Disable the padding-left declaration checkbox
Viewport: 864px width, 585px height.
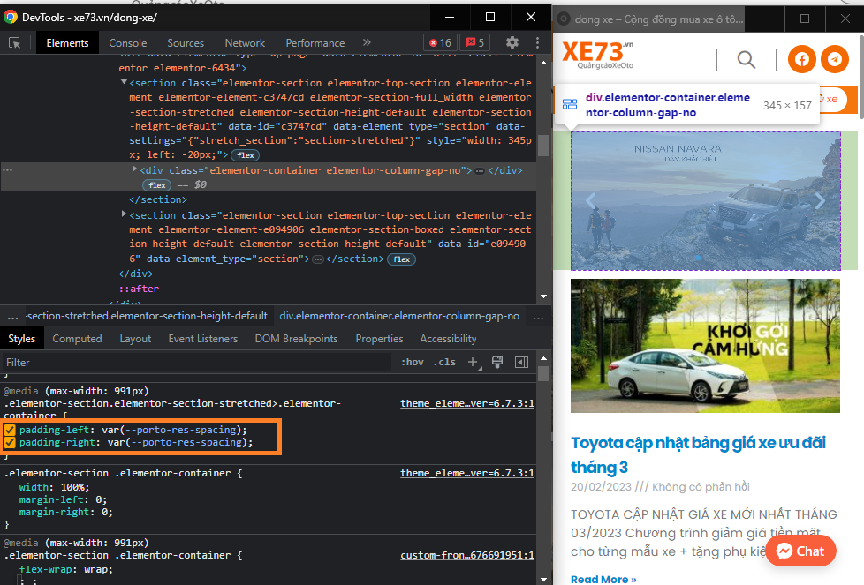tap(10, 430)
